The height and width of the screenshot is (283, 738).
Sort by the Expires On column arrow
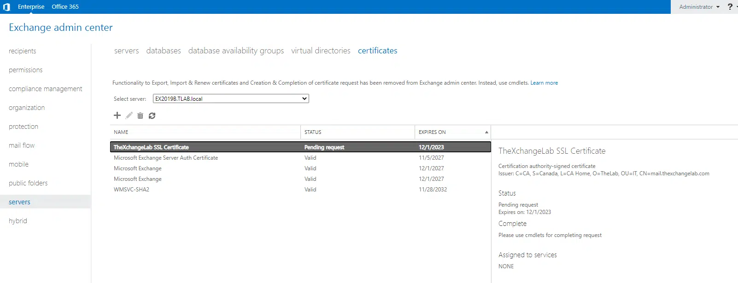486,132
